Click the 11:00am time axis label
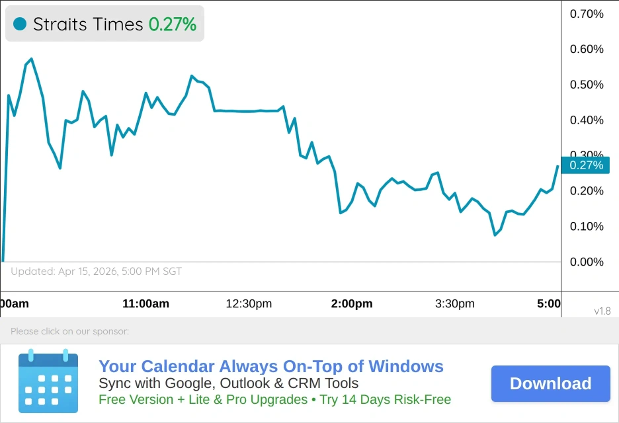The width and height of the screenshot is (619, 423). 145,304
